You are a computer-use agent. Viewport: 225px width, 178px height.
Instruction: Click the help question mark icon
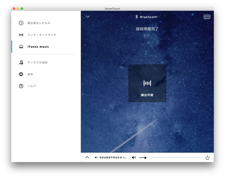(21, 86)
